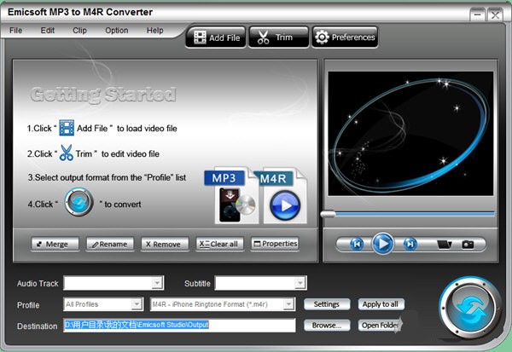
Task: Click the Rename button
Action: click(x=110, y=244)
